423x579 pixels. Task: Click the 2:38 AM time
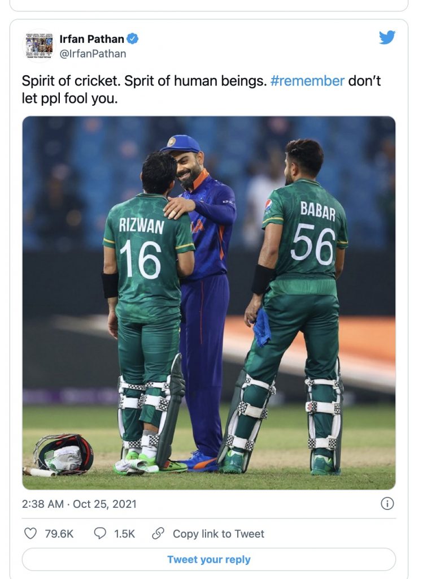43,504
